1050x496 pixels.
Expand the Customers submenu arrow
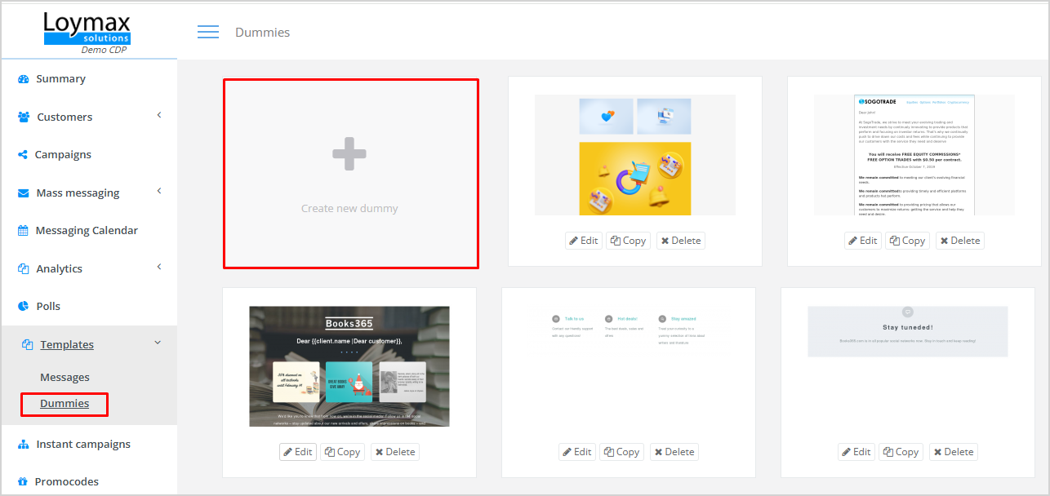(x=159, y=115)
